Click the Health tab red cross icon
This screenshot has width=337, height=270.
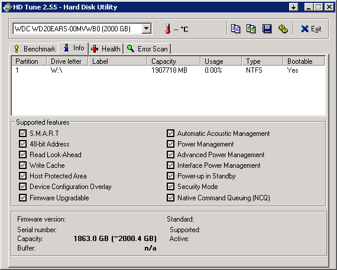(x=95, y=49)
